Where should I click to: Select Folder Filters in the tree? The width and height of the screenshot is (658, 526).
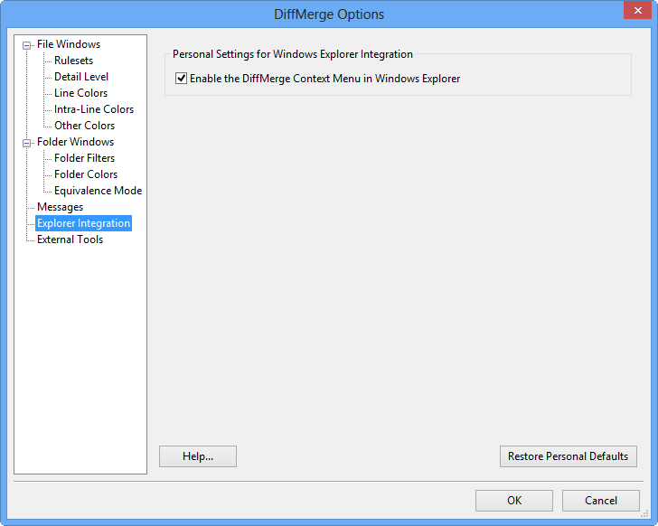[84, 158]
